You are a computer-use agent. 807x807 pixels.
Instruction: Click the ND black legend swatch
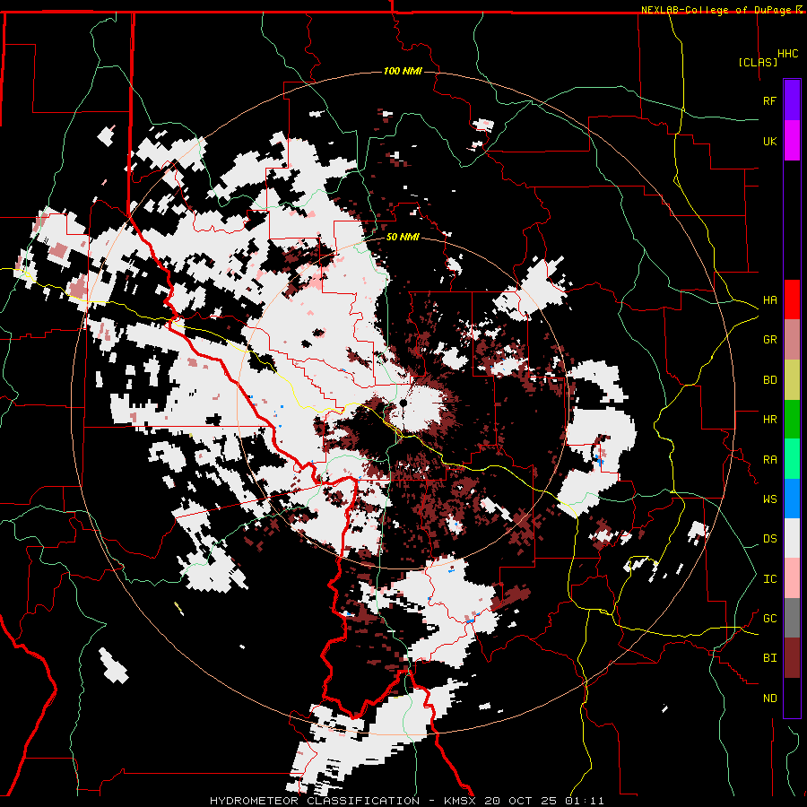pos(792,698)
